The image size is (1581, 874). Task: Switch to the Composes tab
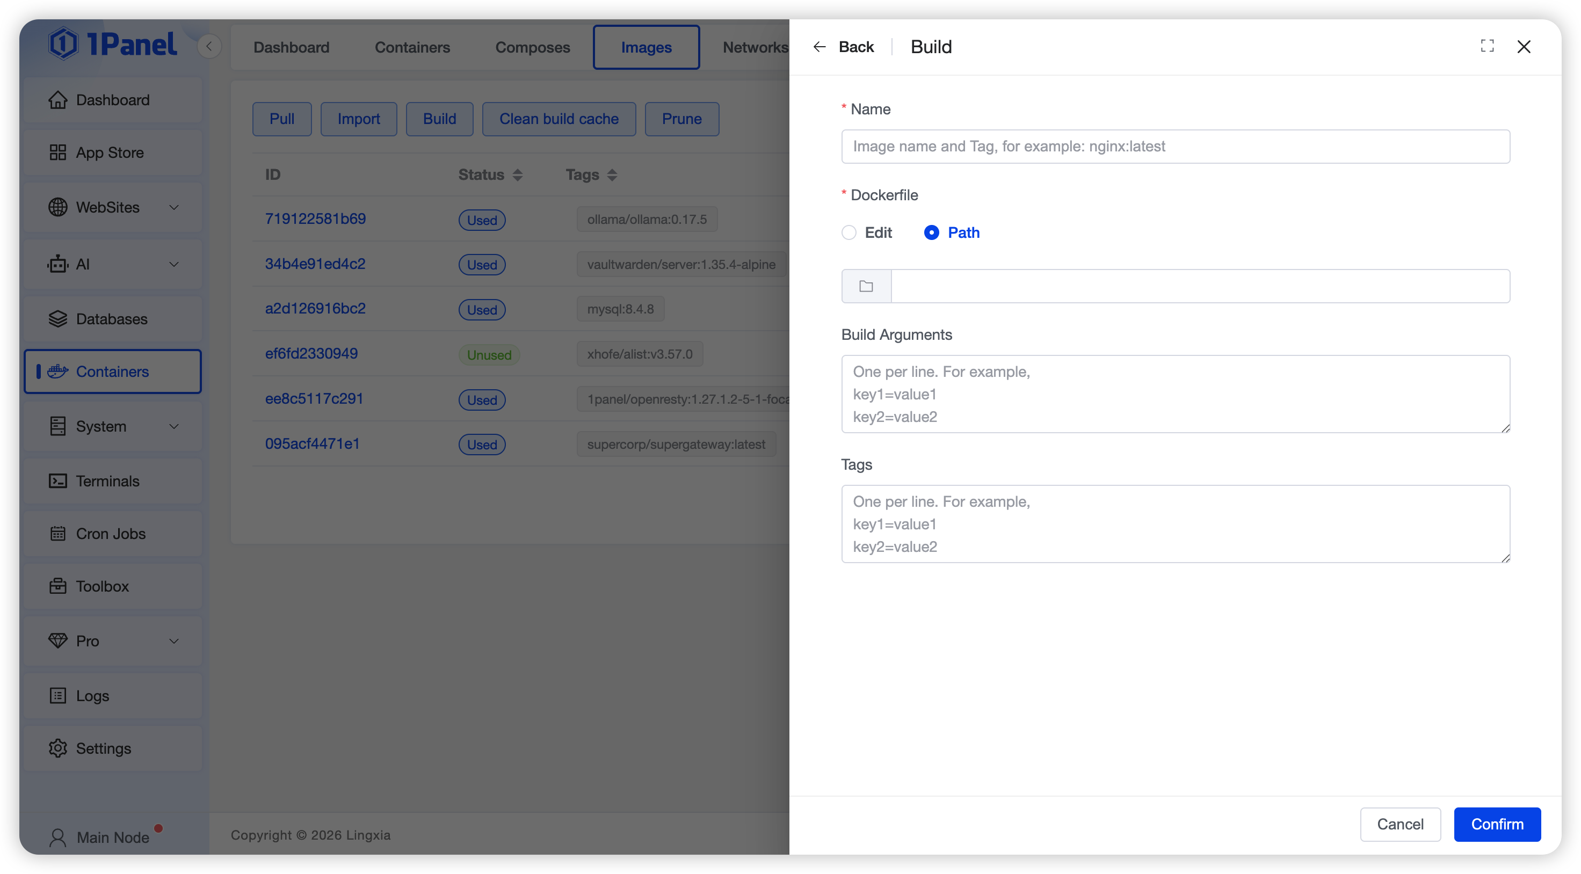(532, 47)
